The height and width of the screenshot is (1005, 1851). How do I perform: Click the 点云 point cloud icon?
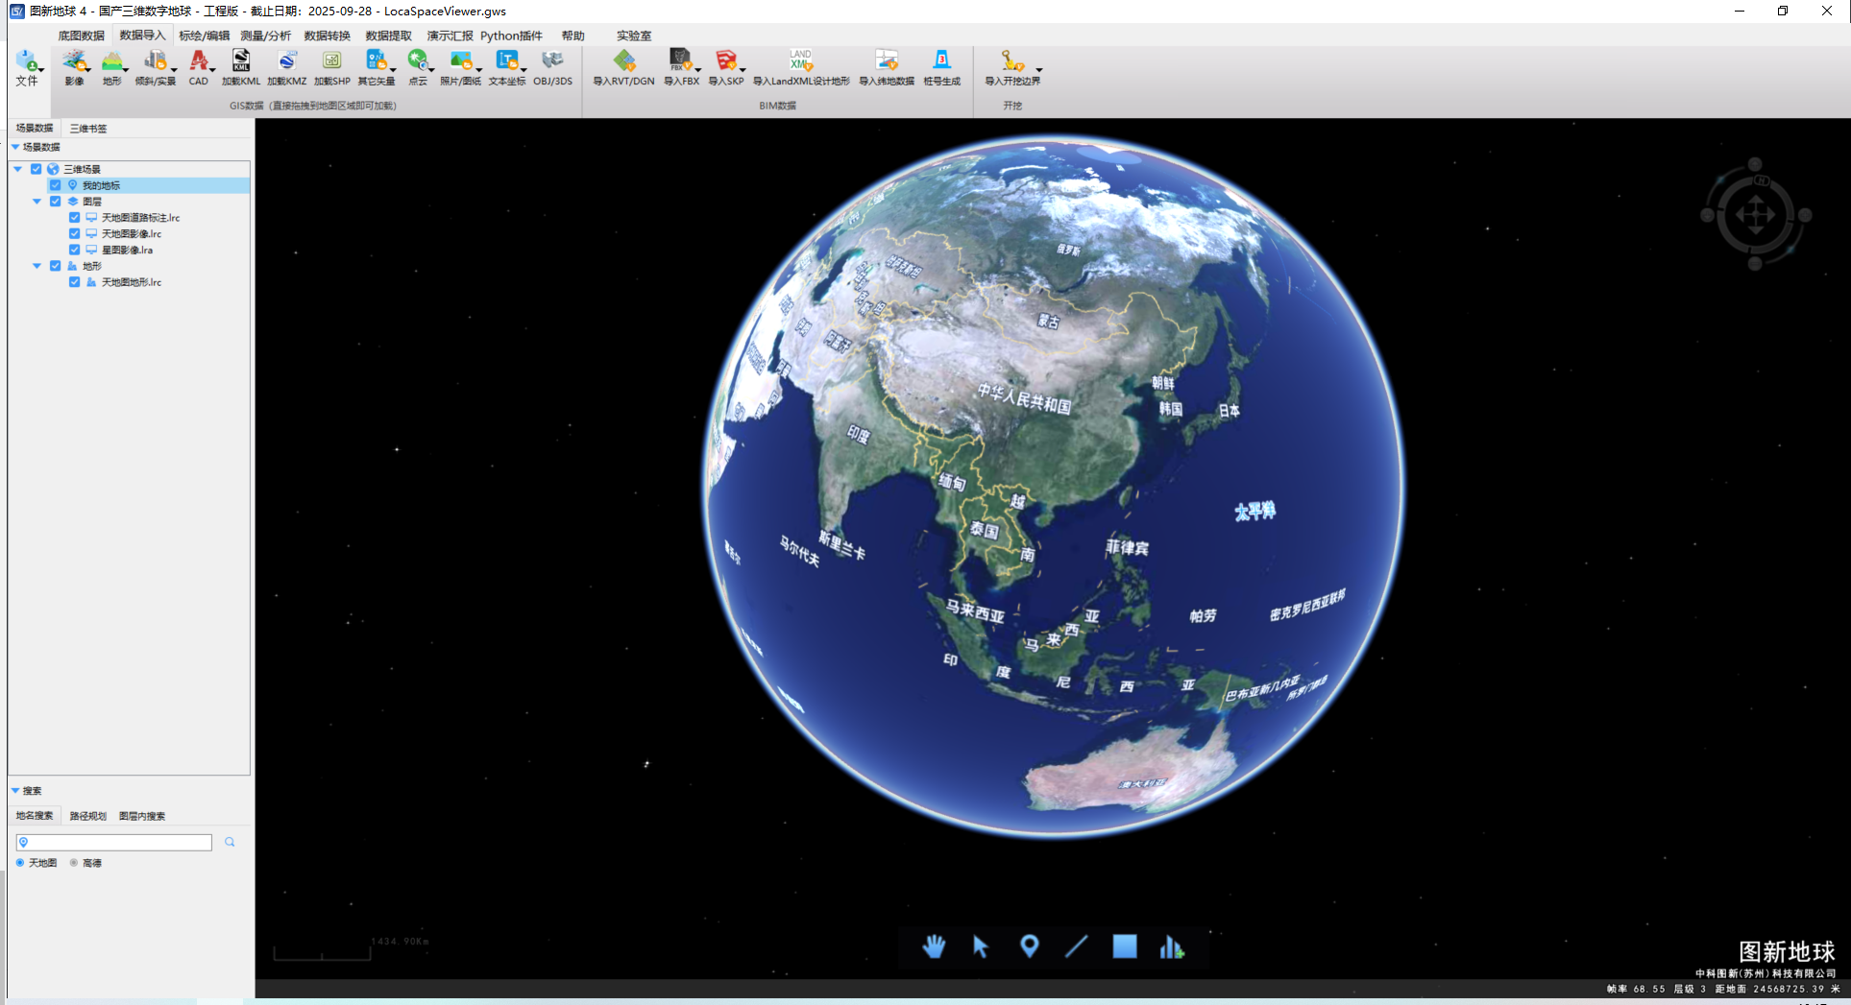pyautogui.click(x=417, y=61)
